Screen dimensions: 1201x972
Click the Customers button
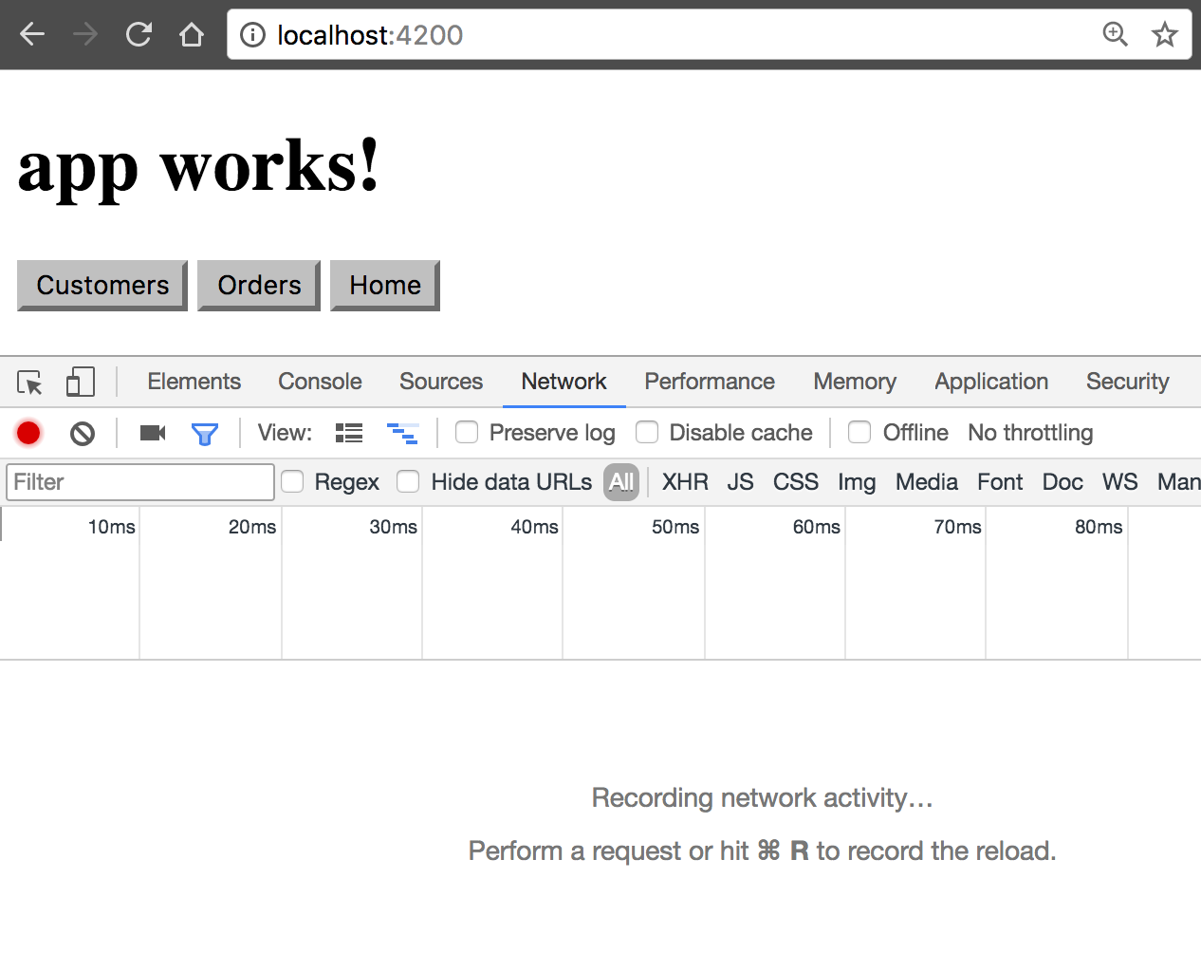[102, 285]
